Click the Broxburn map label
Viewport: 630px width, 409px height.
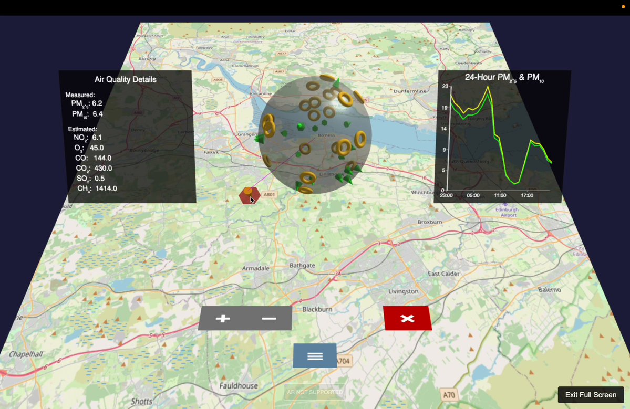point(429,222)
